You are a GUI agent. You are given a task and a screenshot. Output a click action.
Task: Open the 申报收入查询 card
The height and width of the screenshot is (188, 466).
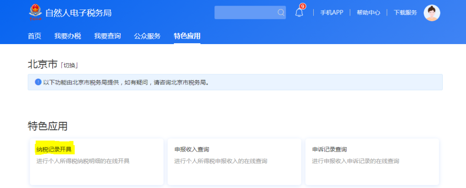pyautogui.click(x=234, y=162)
